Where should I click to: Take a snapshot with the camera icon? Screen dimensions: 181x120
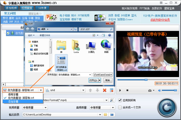150,90
